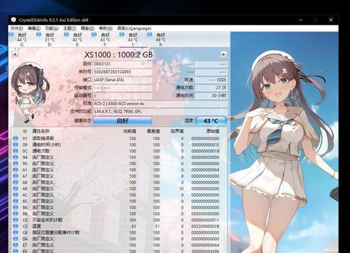Select the 通电时间(小时) attribute name

point(46,145)
